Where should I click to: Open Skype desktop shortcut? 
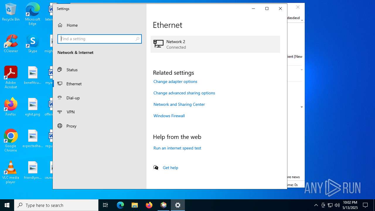(33, 44)
